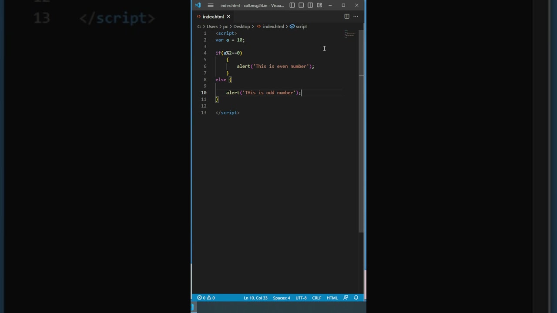557x313 pixels.
Task: Close the index.html tab
Action: 228,17
